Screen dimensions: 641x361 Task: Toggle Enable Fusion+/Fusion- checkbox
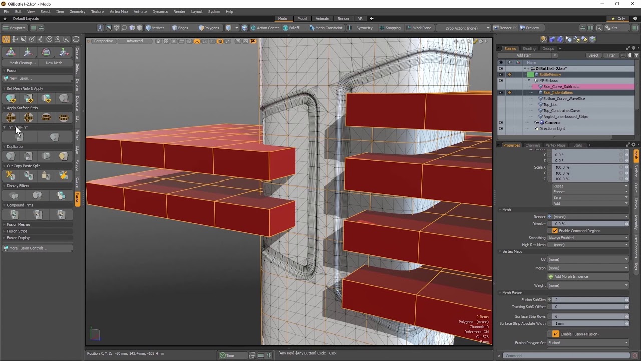555,334
